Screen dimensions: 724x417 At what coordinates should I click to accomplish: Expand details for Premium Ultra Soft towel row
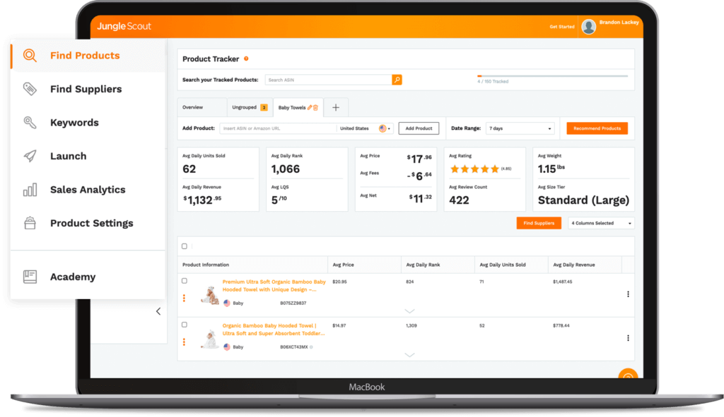coord(409,311)
